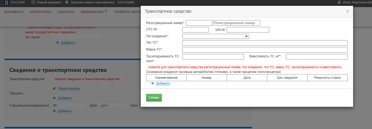
Task: Click the user profile icon
Action: (x=339, y=2)
